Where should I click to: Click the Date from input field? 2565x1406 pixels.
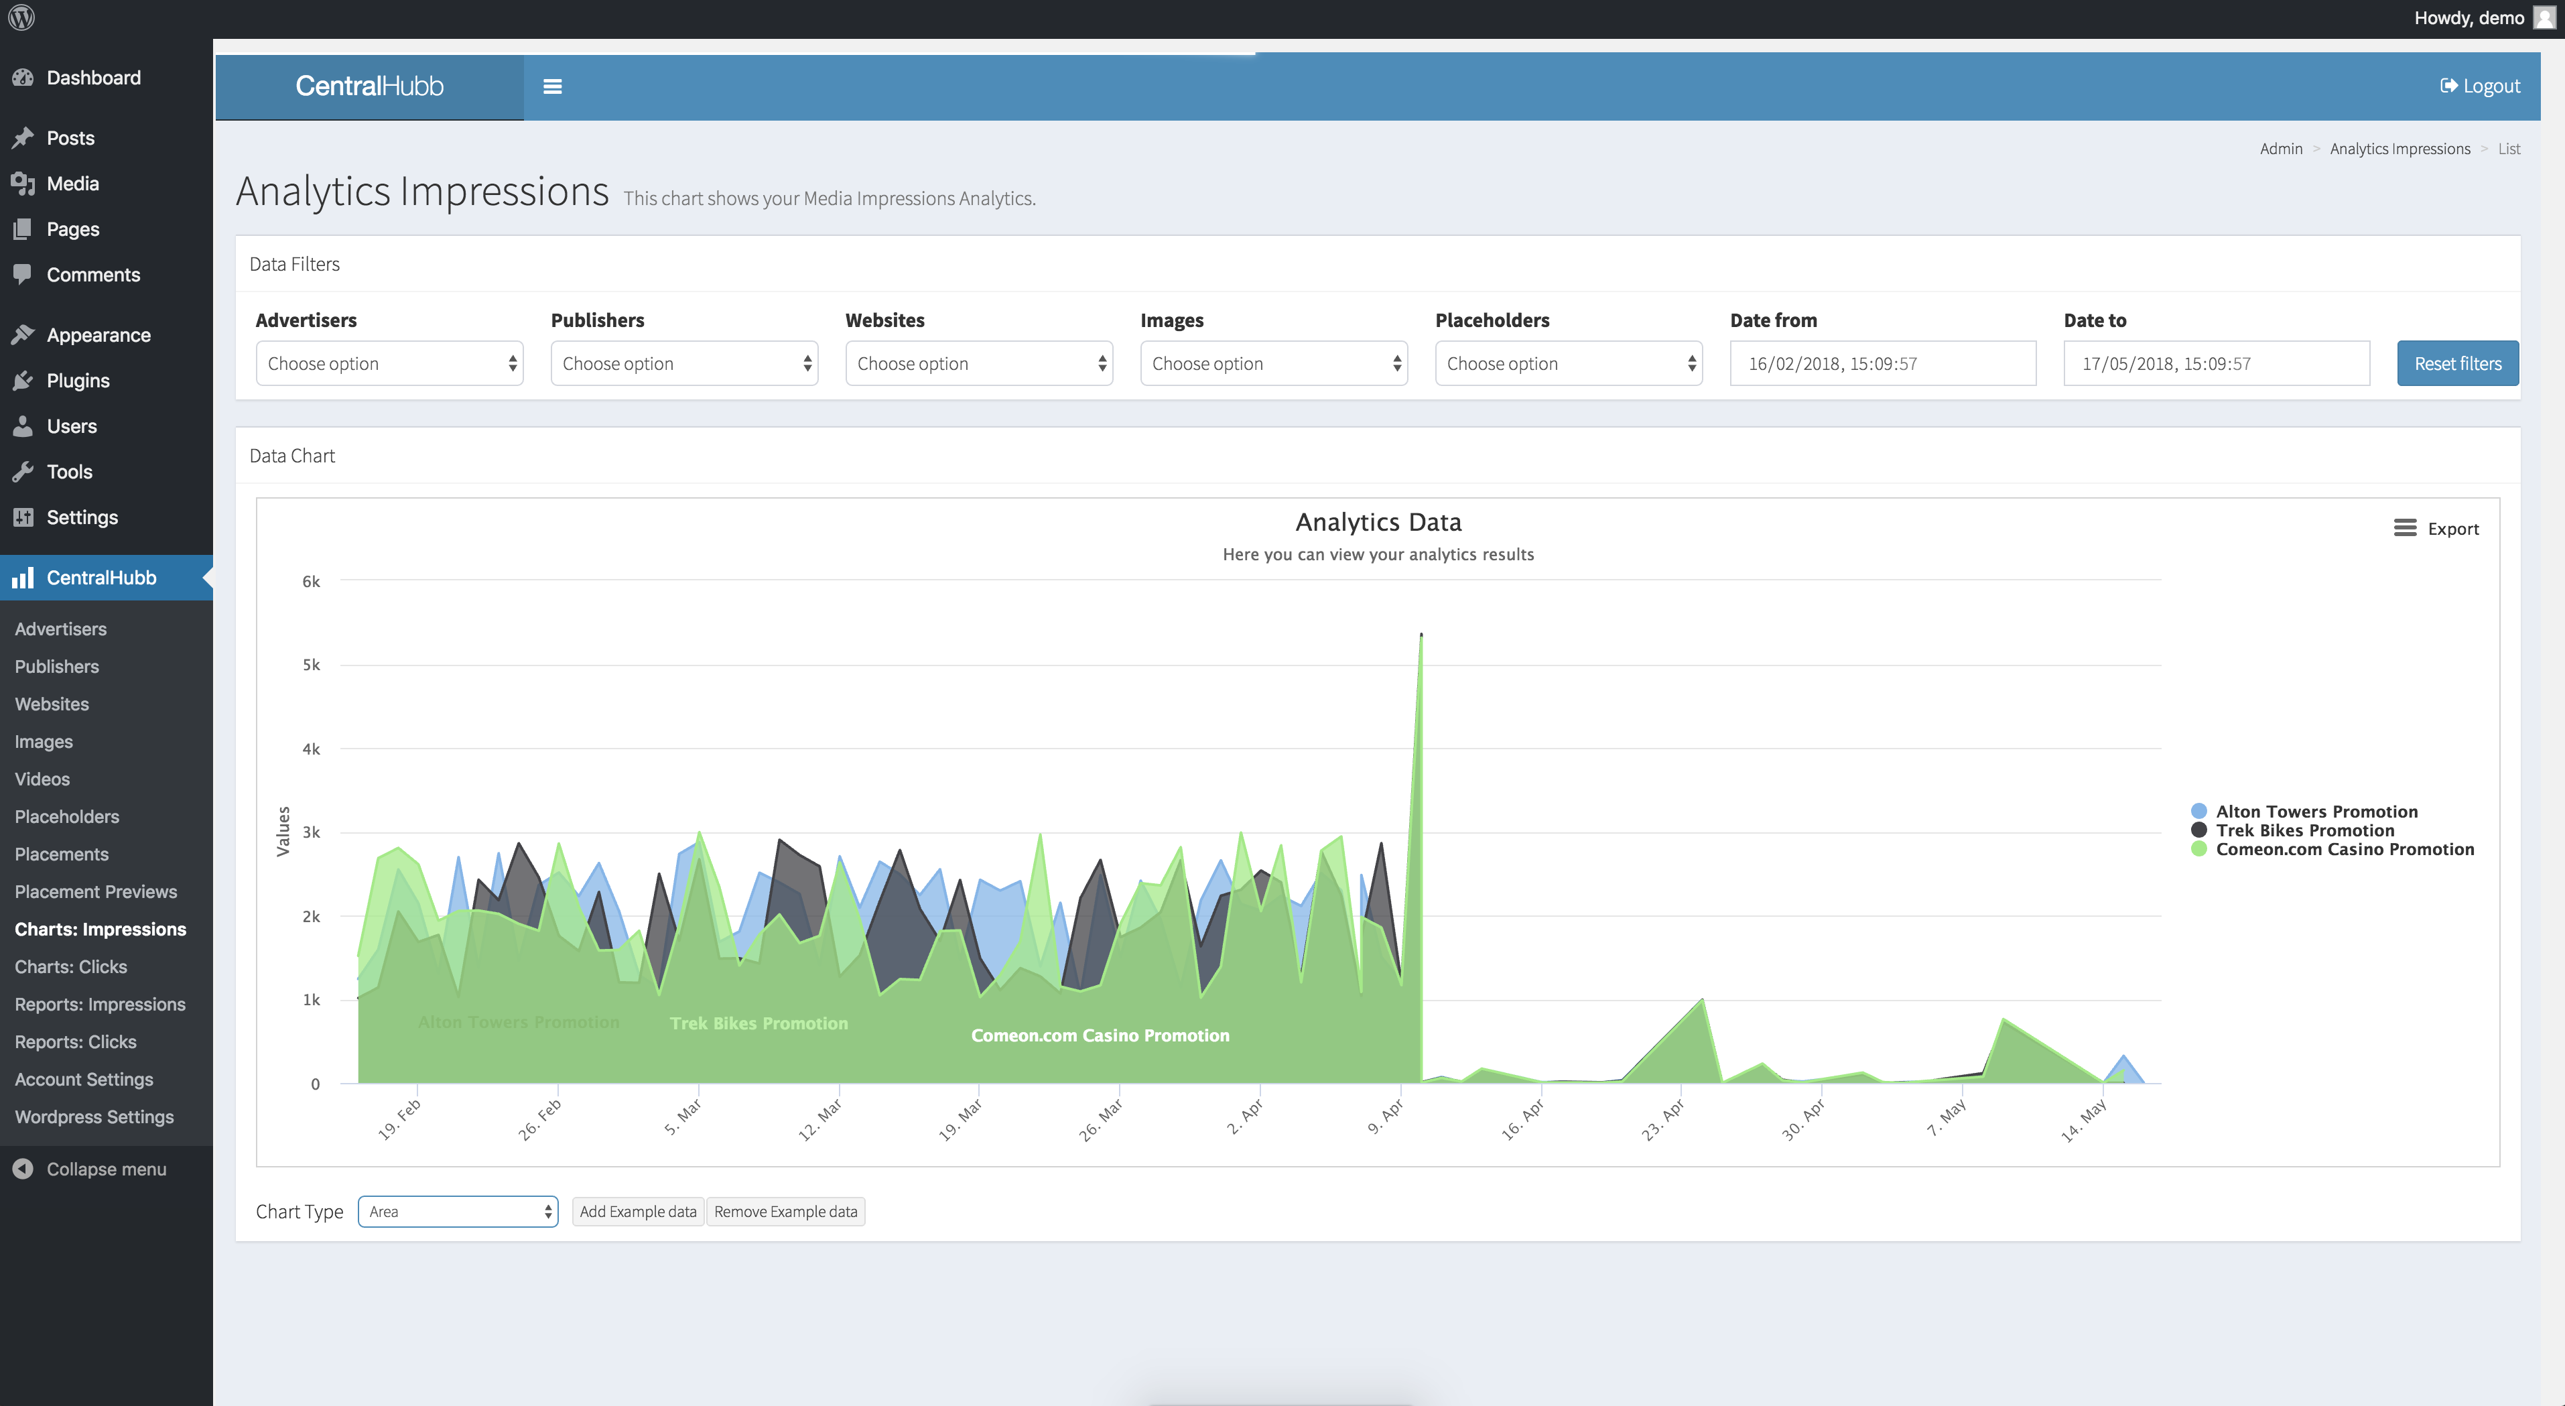coord(1883,363)
